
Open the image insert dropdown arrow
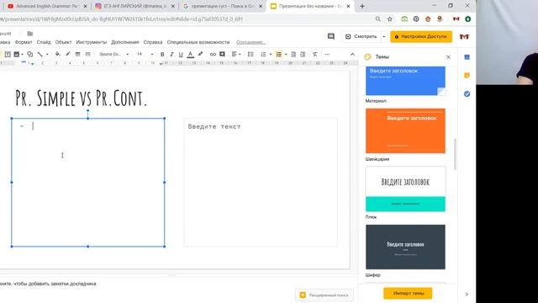(22, 54)
